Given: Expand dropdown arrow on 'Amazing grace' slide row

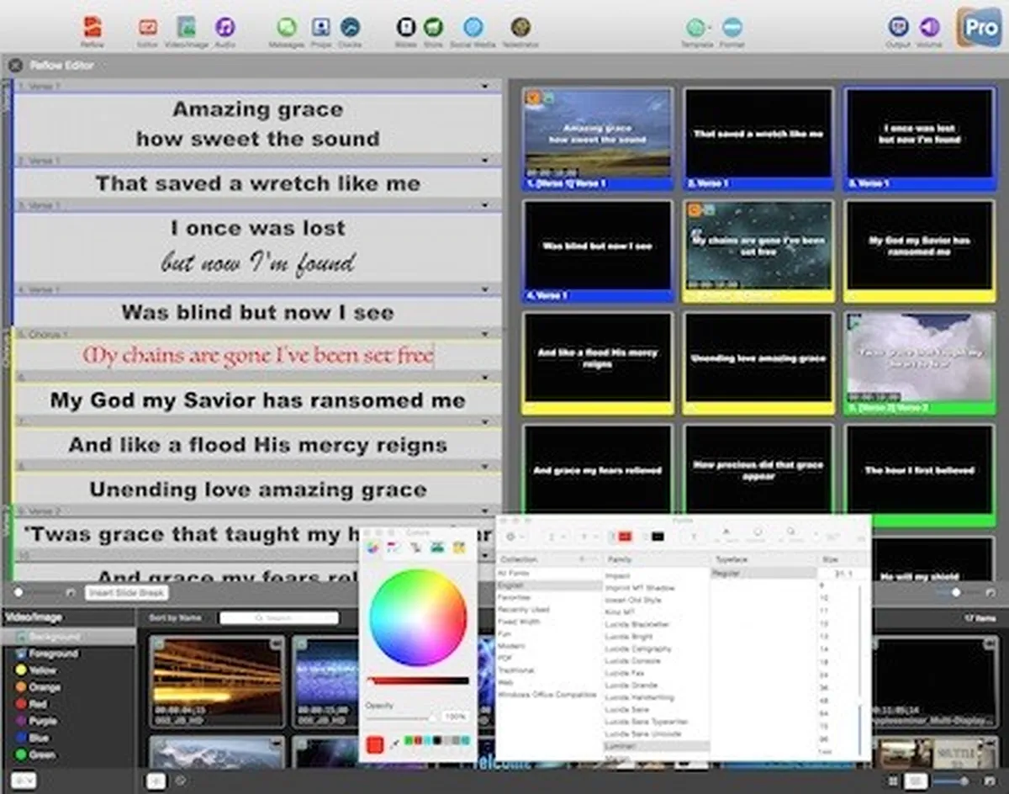Looking at the screenshot, I should tap(485, 87).
